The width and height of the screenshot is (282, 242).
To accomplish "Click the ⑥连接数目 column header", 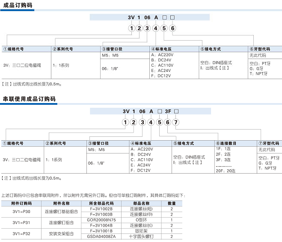I will point(227,143).
